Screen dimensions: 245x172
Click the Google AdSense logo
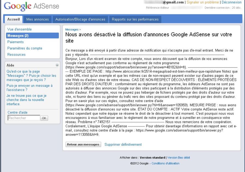click(x=31, y=6)
